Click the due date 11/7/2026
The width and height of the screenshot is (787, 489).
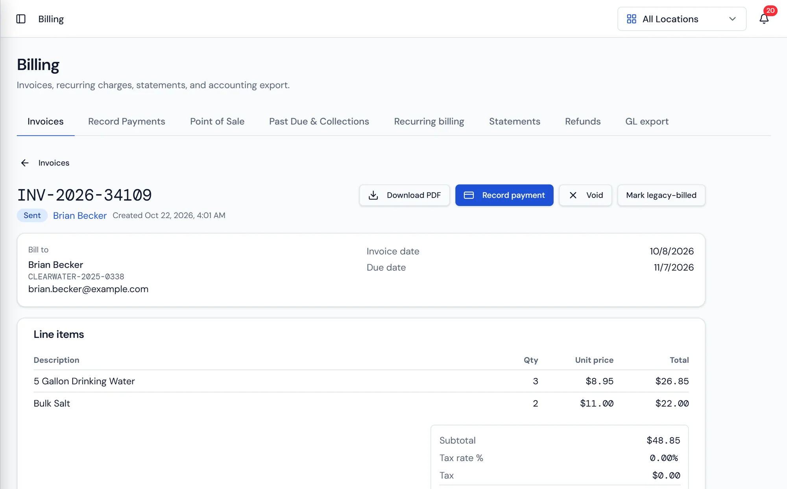(x=674, y=267)
